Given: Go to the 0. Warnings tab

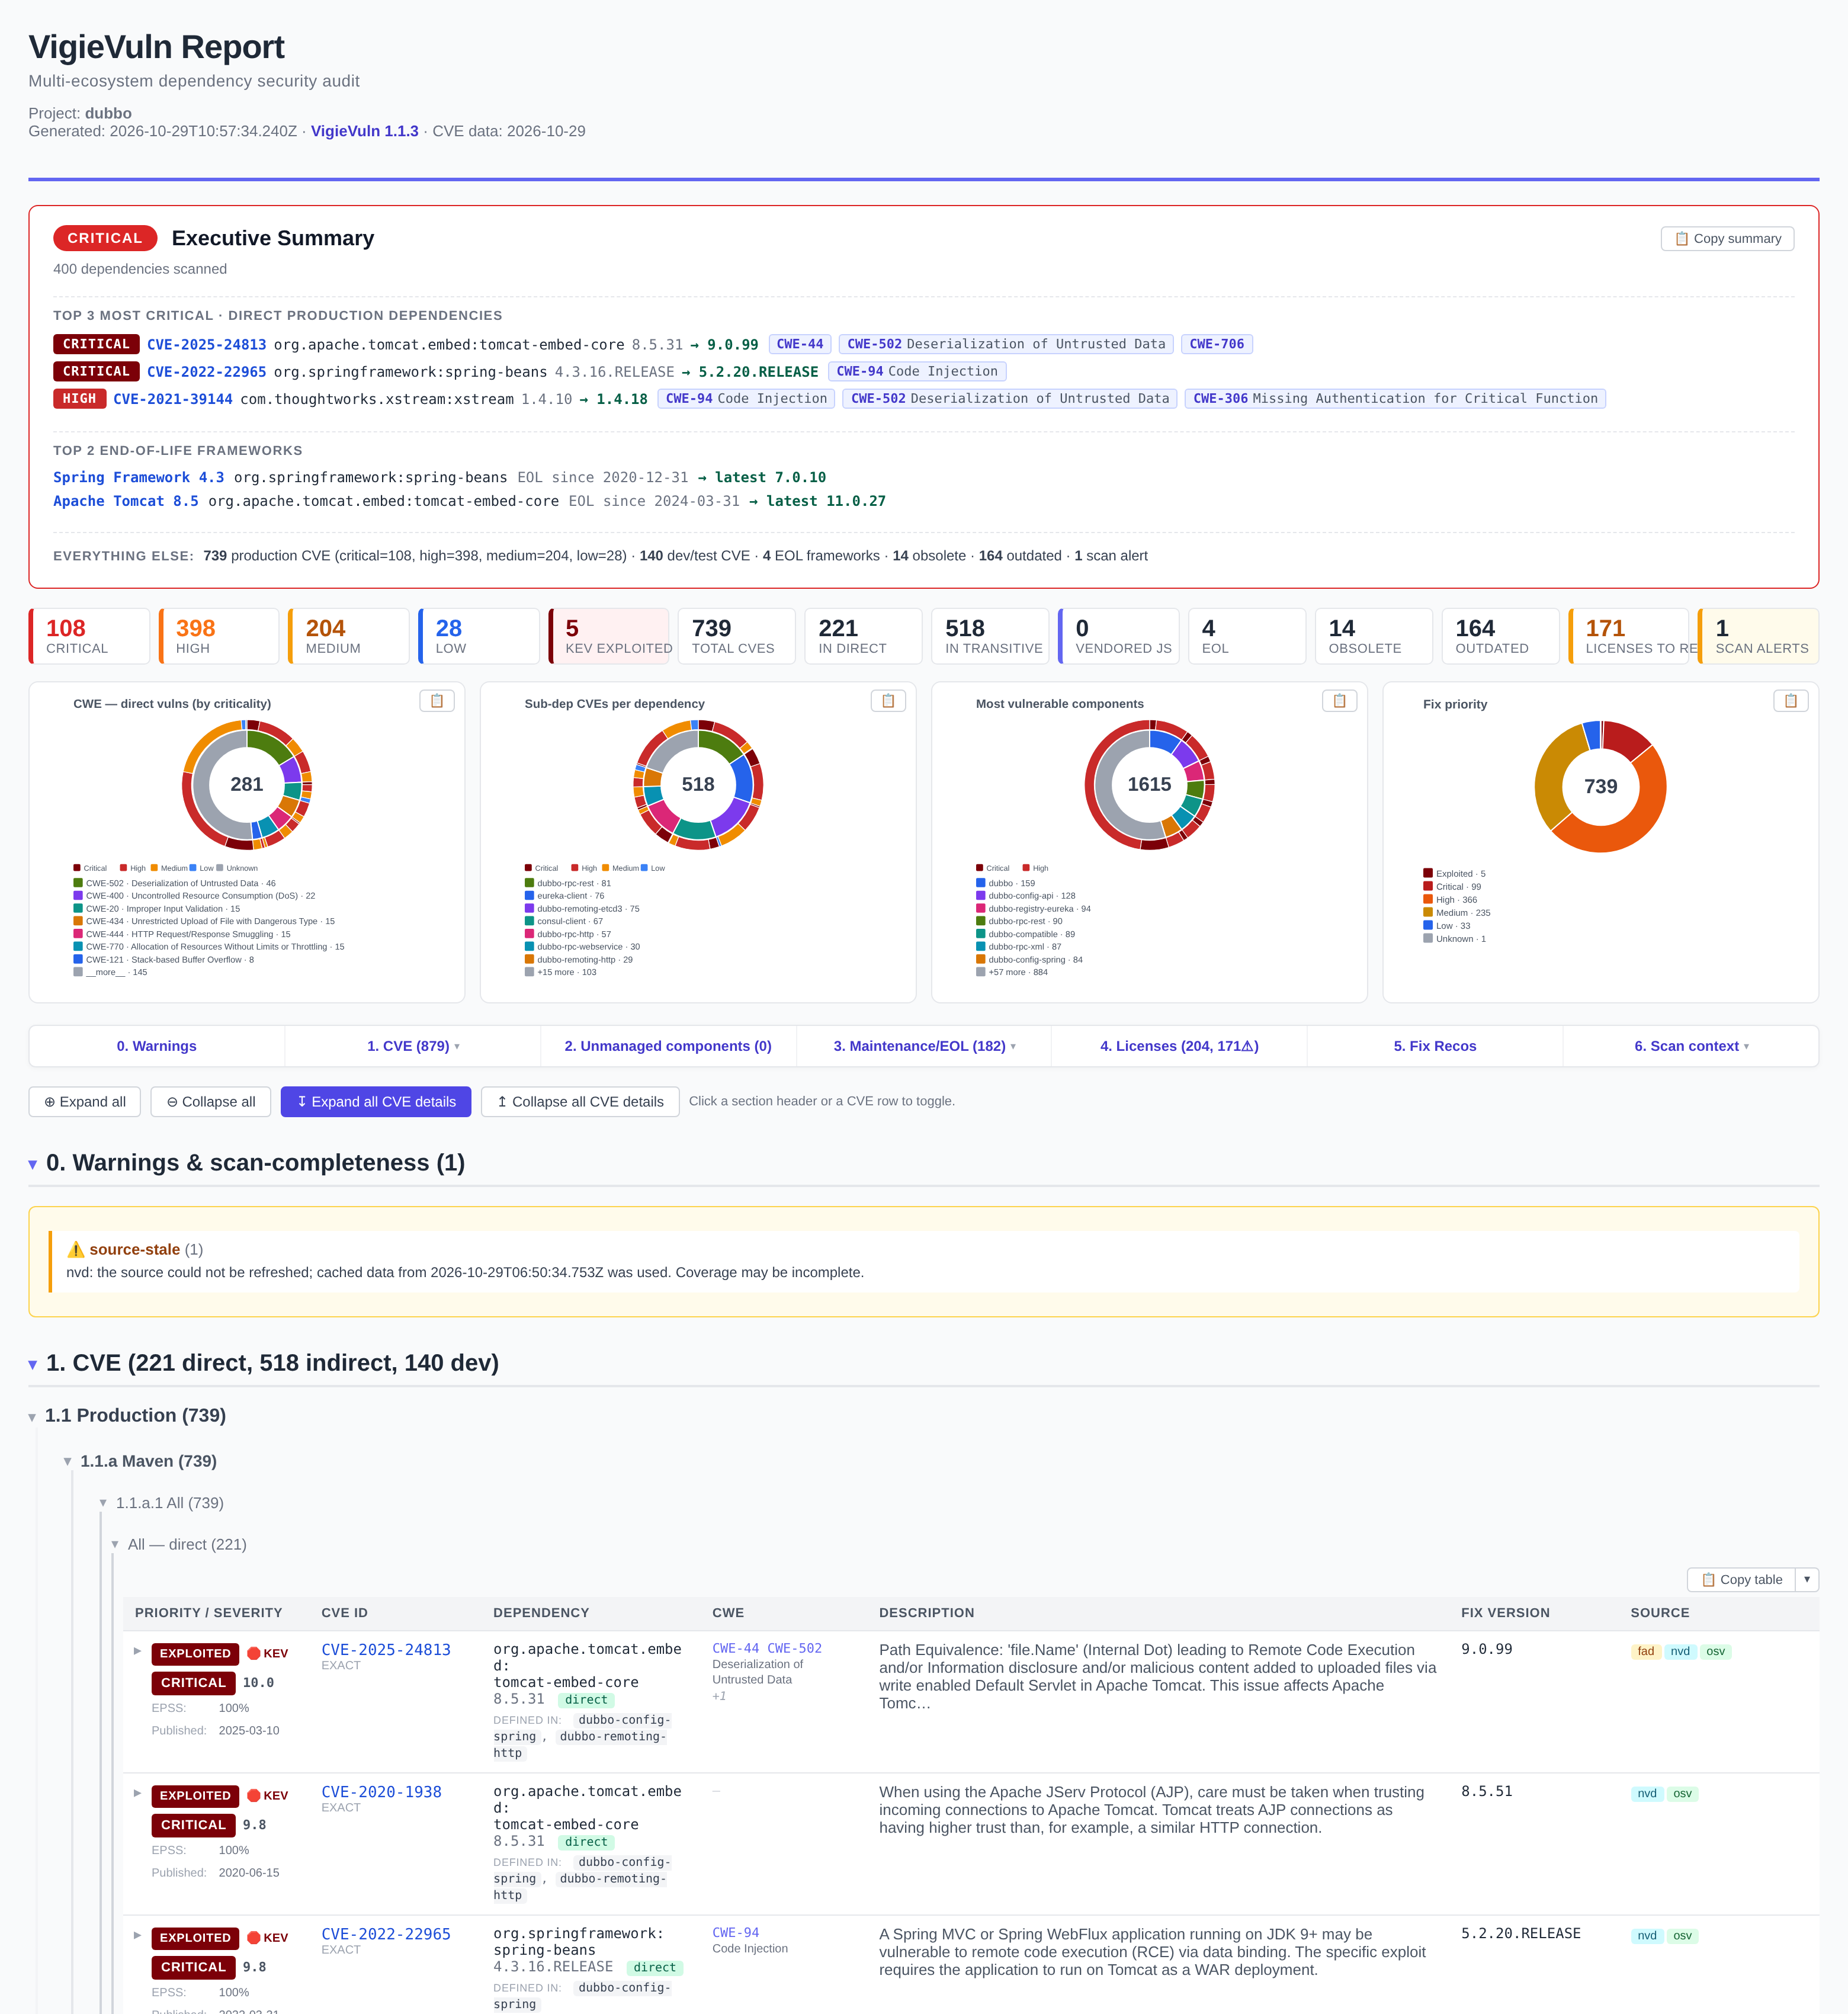Looking at the screenshot, I should 157,1046.
